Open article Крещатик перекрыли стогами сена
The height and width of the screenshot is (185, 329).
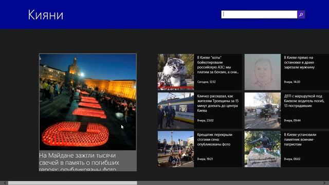pos(215,139)
